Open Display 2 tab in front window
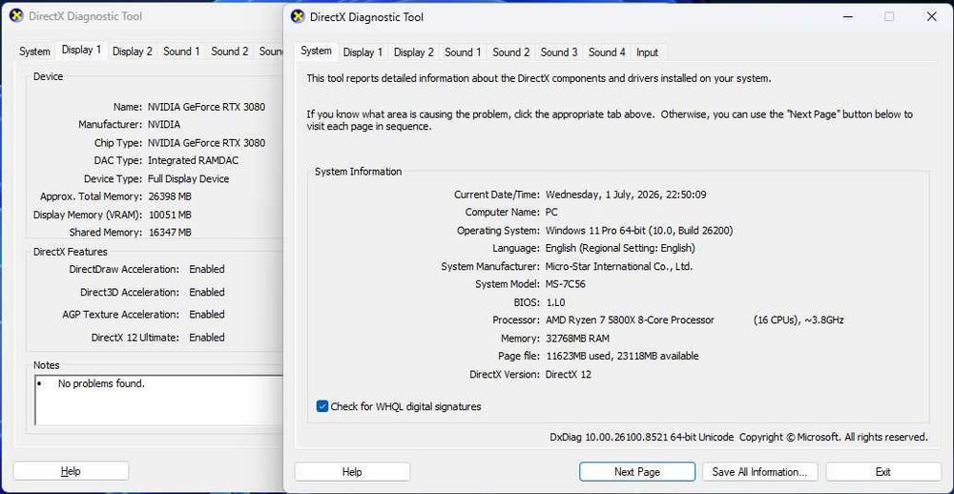 (x=414, y=52)
